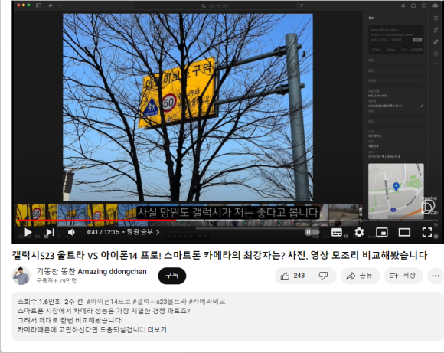The width and height of the screenshot is (444, 353).
Task: Enable miniplayer mode
Action: (382, 232)
